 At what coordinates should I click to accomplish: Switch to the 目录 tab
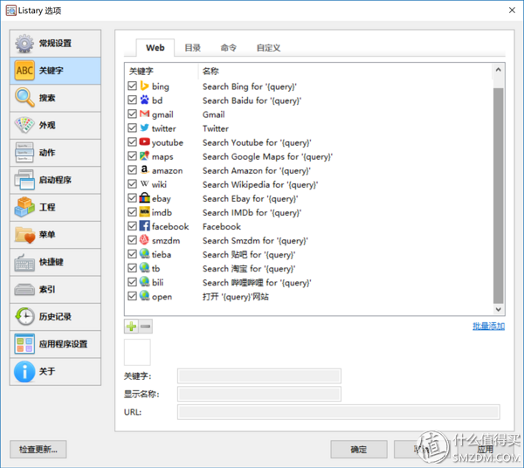(x=193, y=48)
